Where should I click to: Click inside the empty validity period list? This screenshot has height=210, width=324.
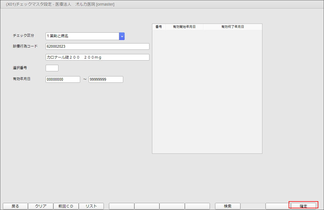click(x=207, y=91)
